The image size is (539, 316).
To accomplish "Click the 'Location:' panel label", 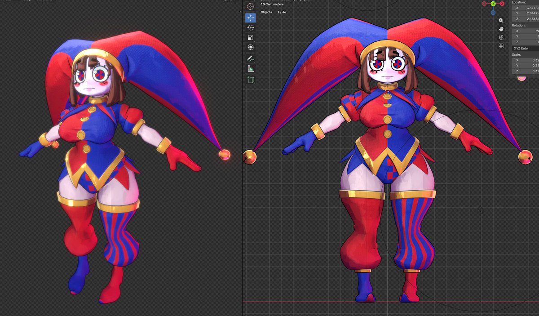I will tap(519, 2).
